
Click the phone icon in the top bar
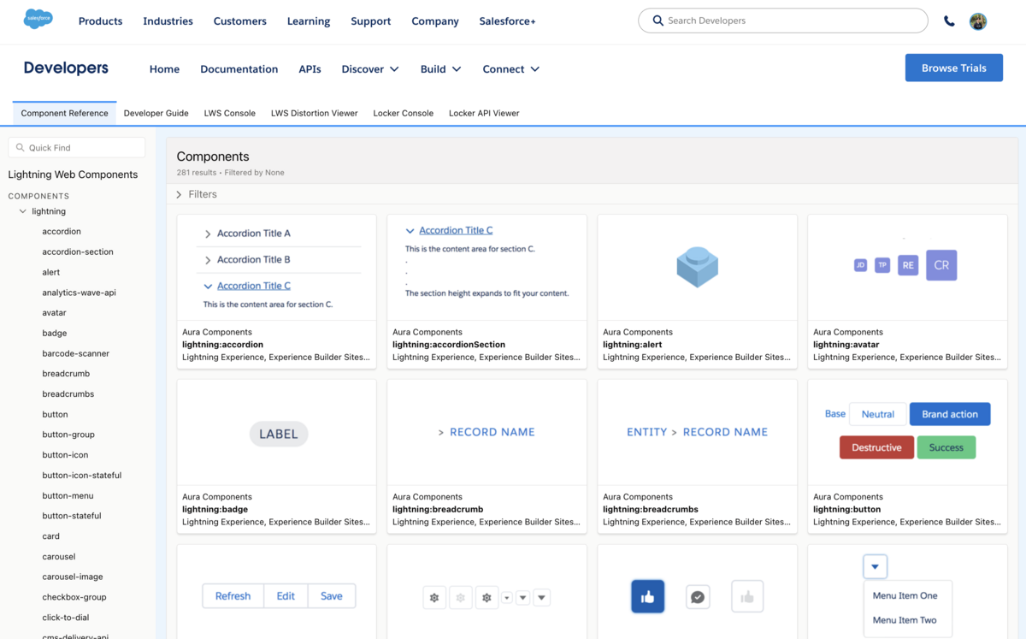click(x=949, y=21)
